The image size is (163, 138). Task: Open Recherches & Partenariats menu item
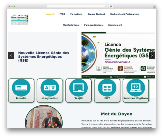(125, 14)
